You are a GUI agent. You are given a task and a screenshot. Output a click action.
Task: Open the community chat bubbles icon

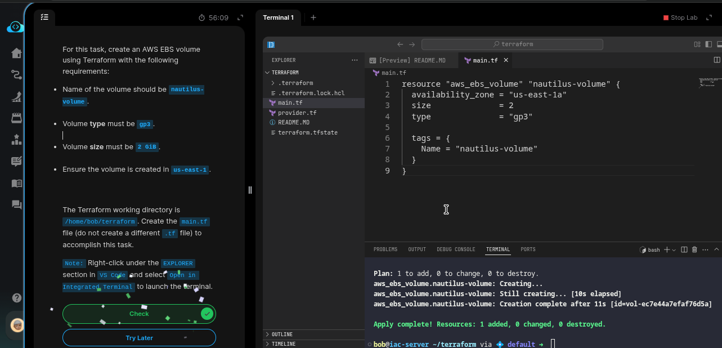[x=16, y=205]
